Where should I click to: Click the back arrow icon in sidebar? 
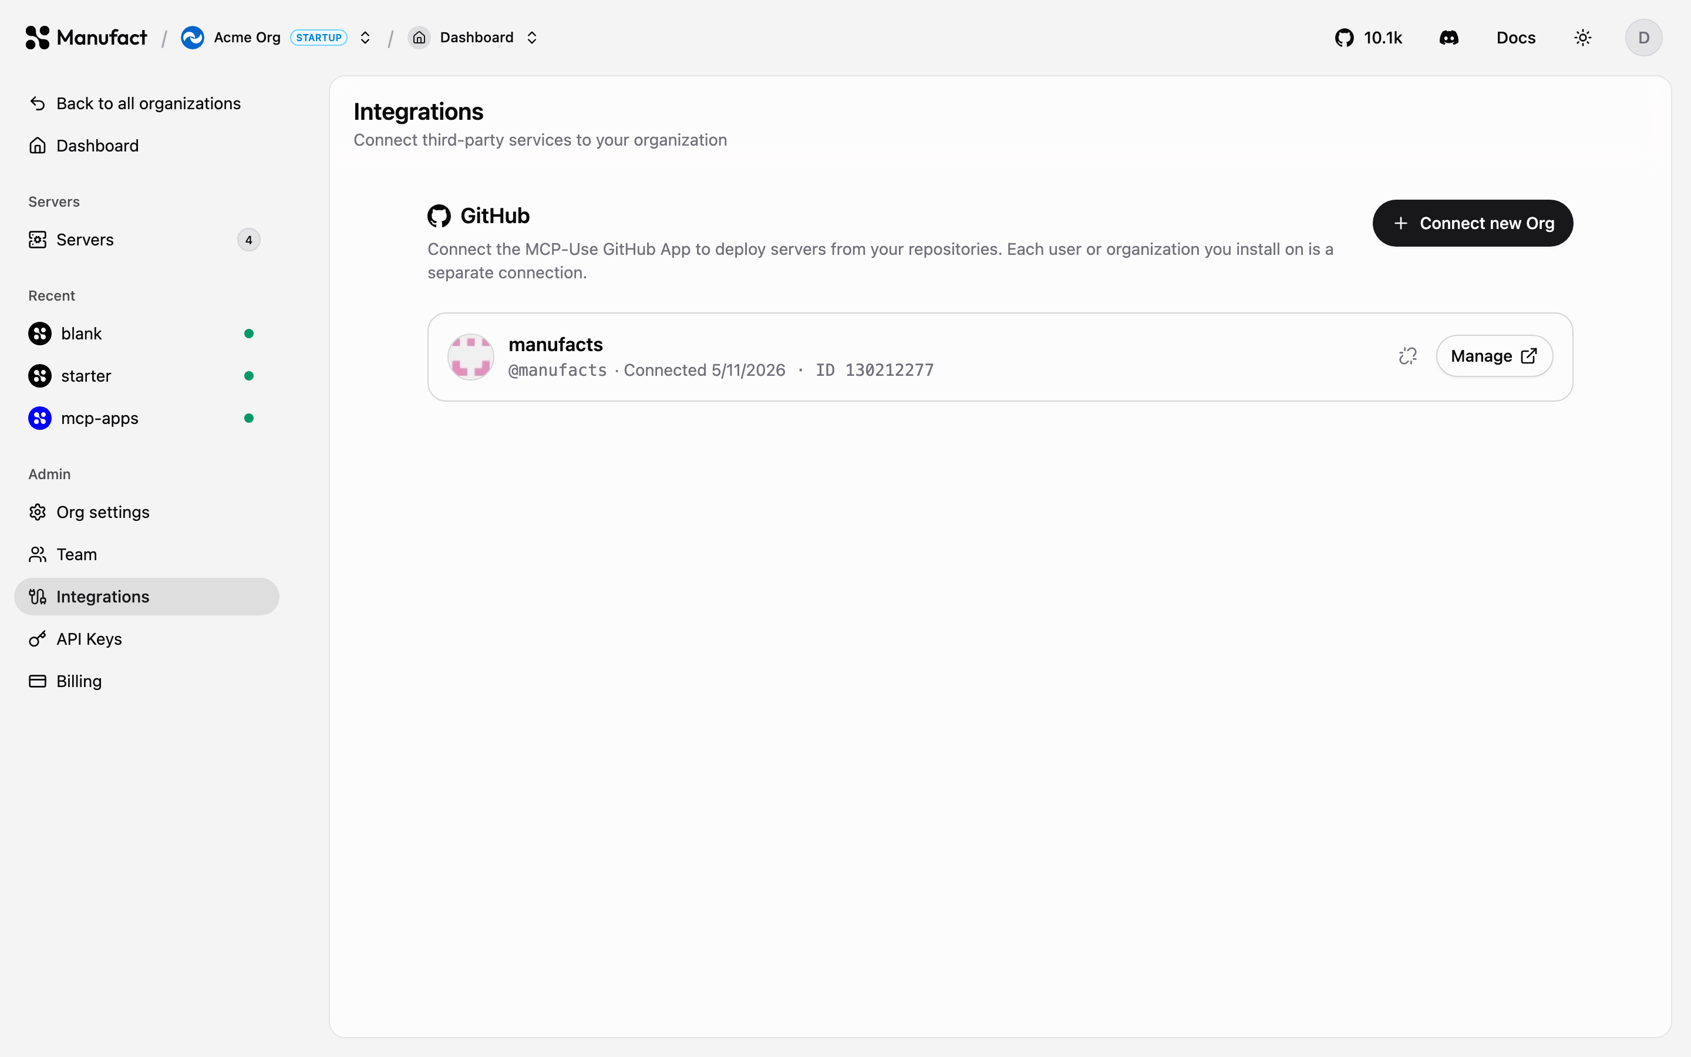coord(38,103)
